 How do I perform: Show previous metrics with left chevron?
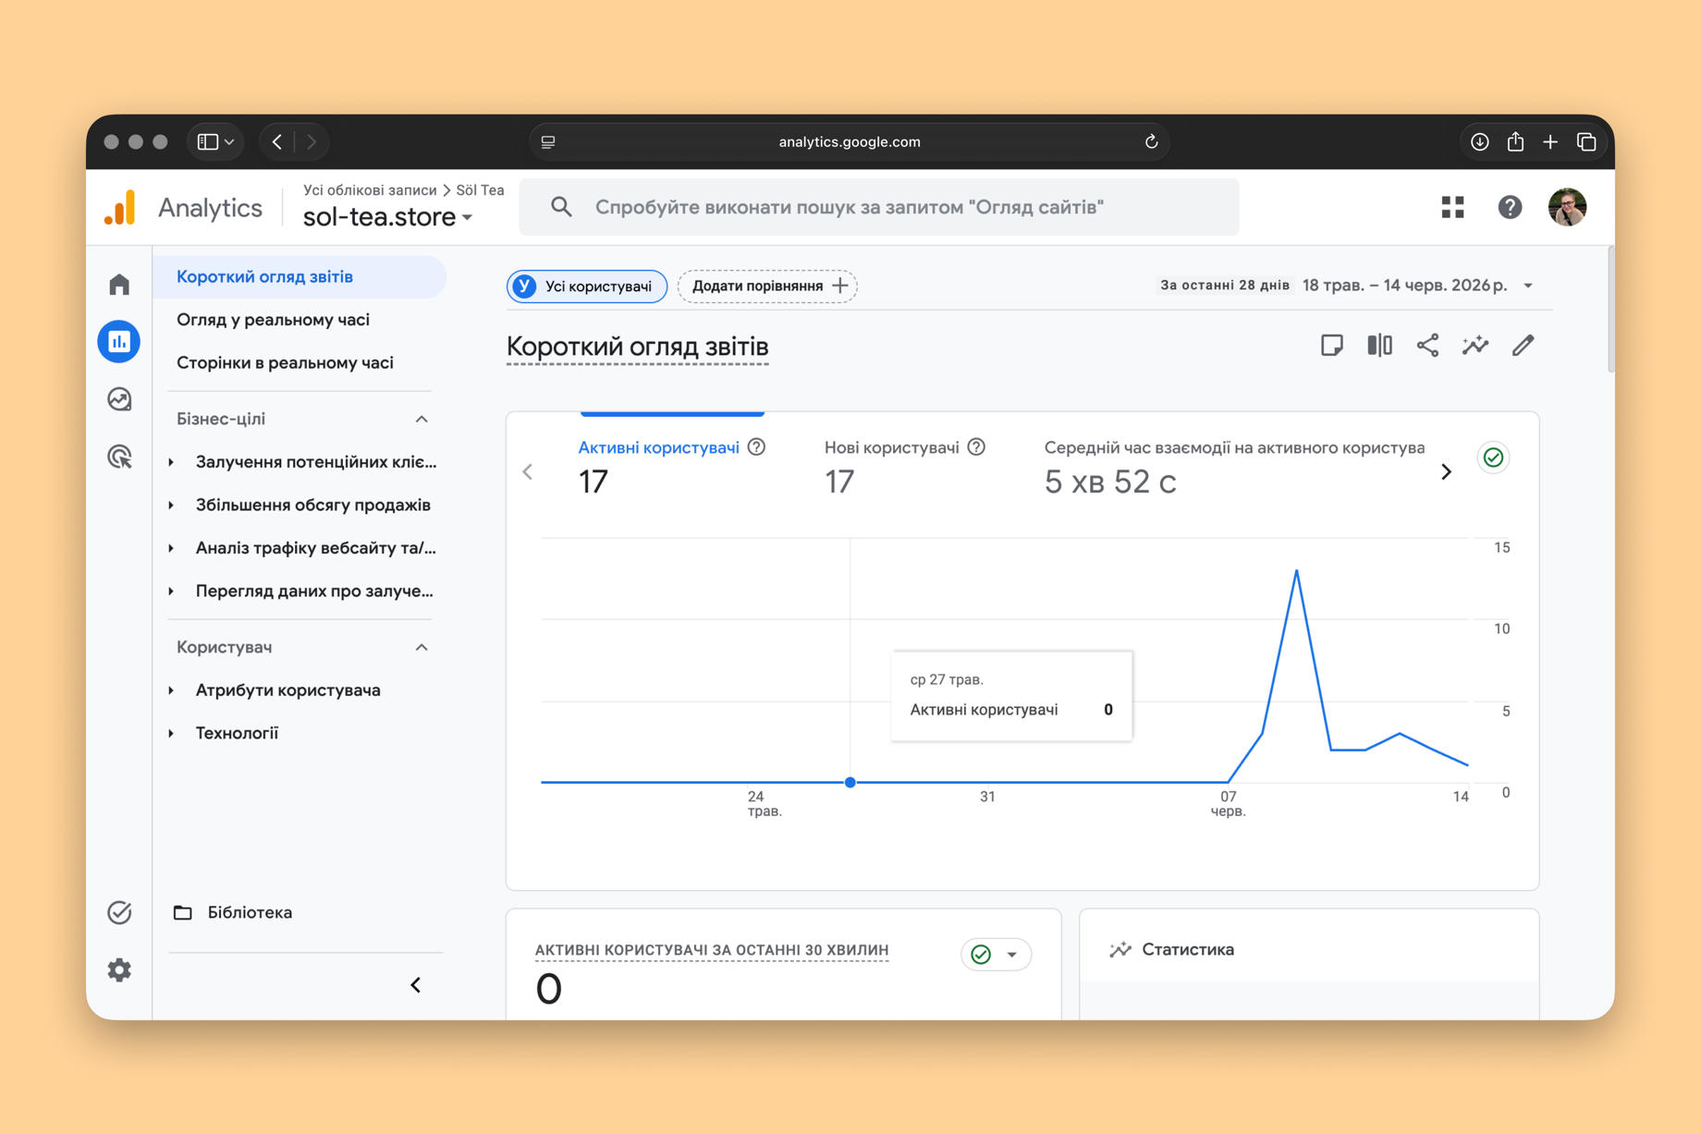pos(528,472)
